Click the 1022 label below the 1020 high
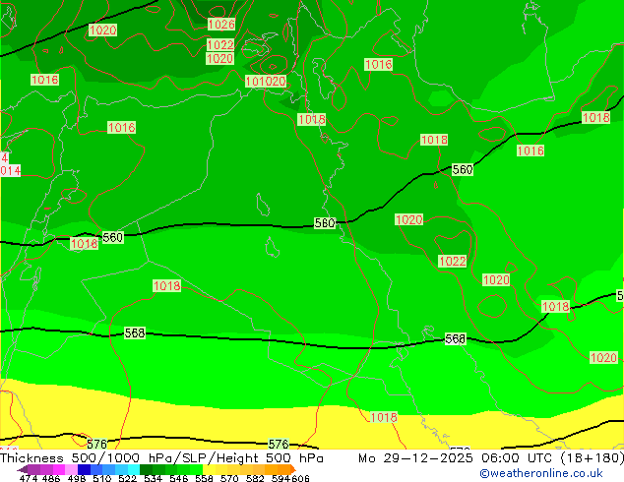Image resolution: width=624 pixels, height=482 pixels. pyautogui.click(x=452, y=261)
